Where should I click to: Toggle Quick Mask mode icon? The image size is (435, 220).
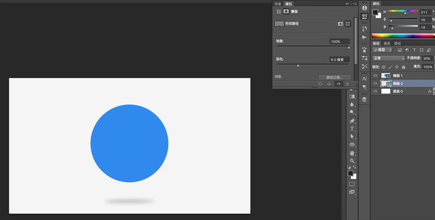click(x=352, y=184)
